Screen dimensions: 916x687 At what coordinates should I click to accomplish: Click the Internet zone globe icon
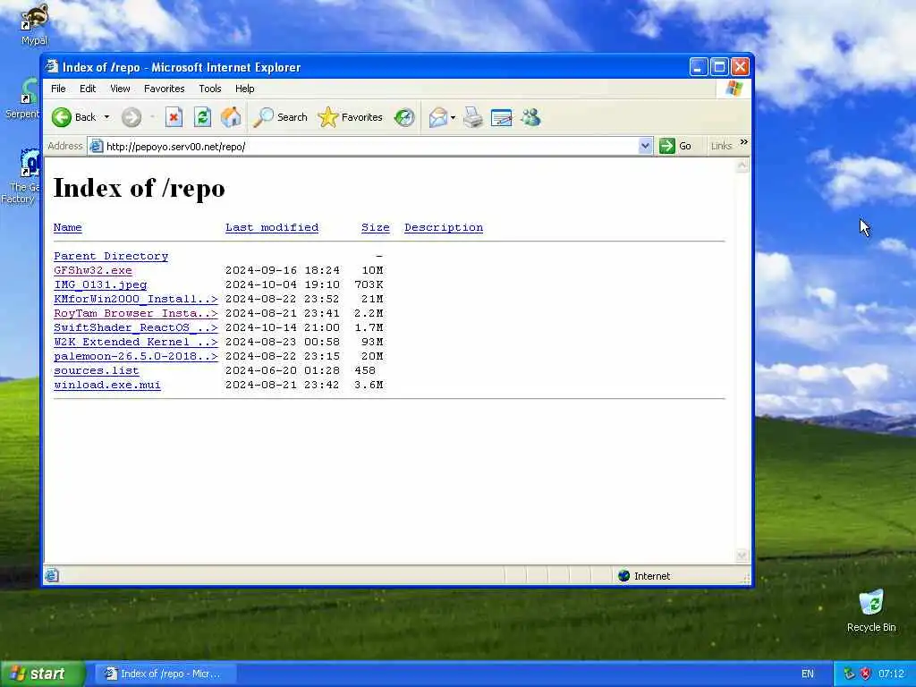tap(623, 575)
